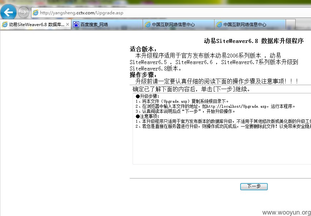The height and width of the screenshot is (216, 311).
Task: Click the browser Back arrow button
Action: (x=8, y=13)
